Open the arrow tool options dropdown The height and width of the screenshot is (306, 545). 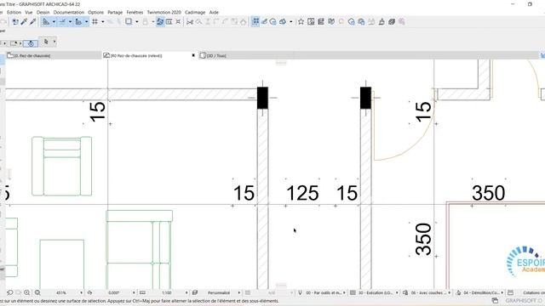[x=54, y=42]
